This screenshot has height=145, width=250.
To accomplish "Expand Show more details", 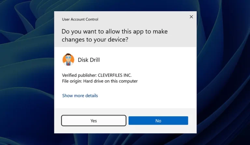I will point(80,96).
